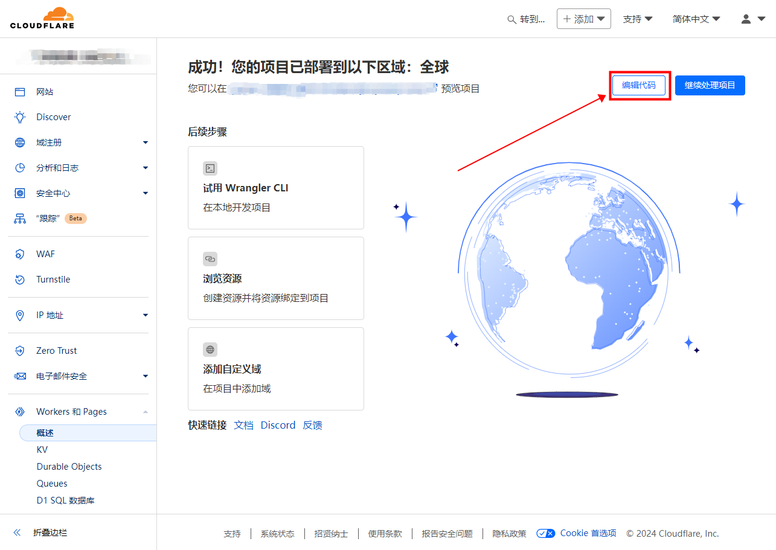
Task: Click the terminal icon in Wrangler card
Action: 210,168
